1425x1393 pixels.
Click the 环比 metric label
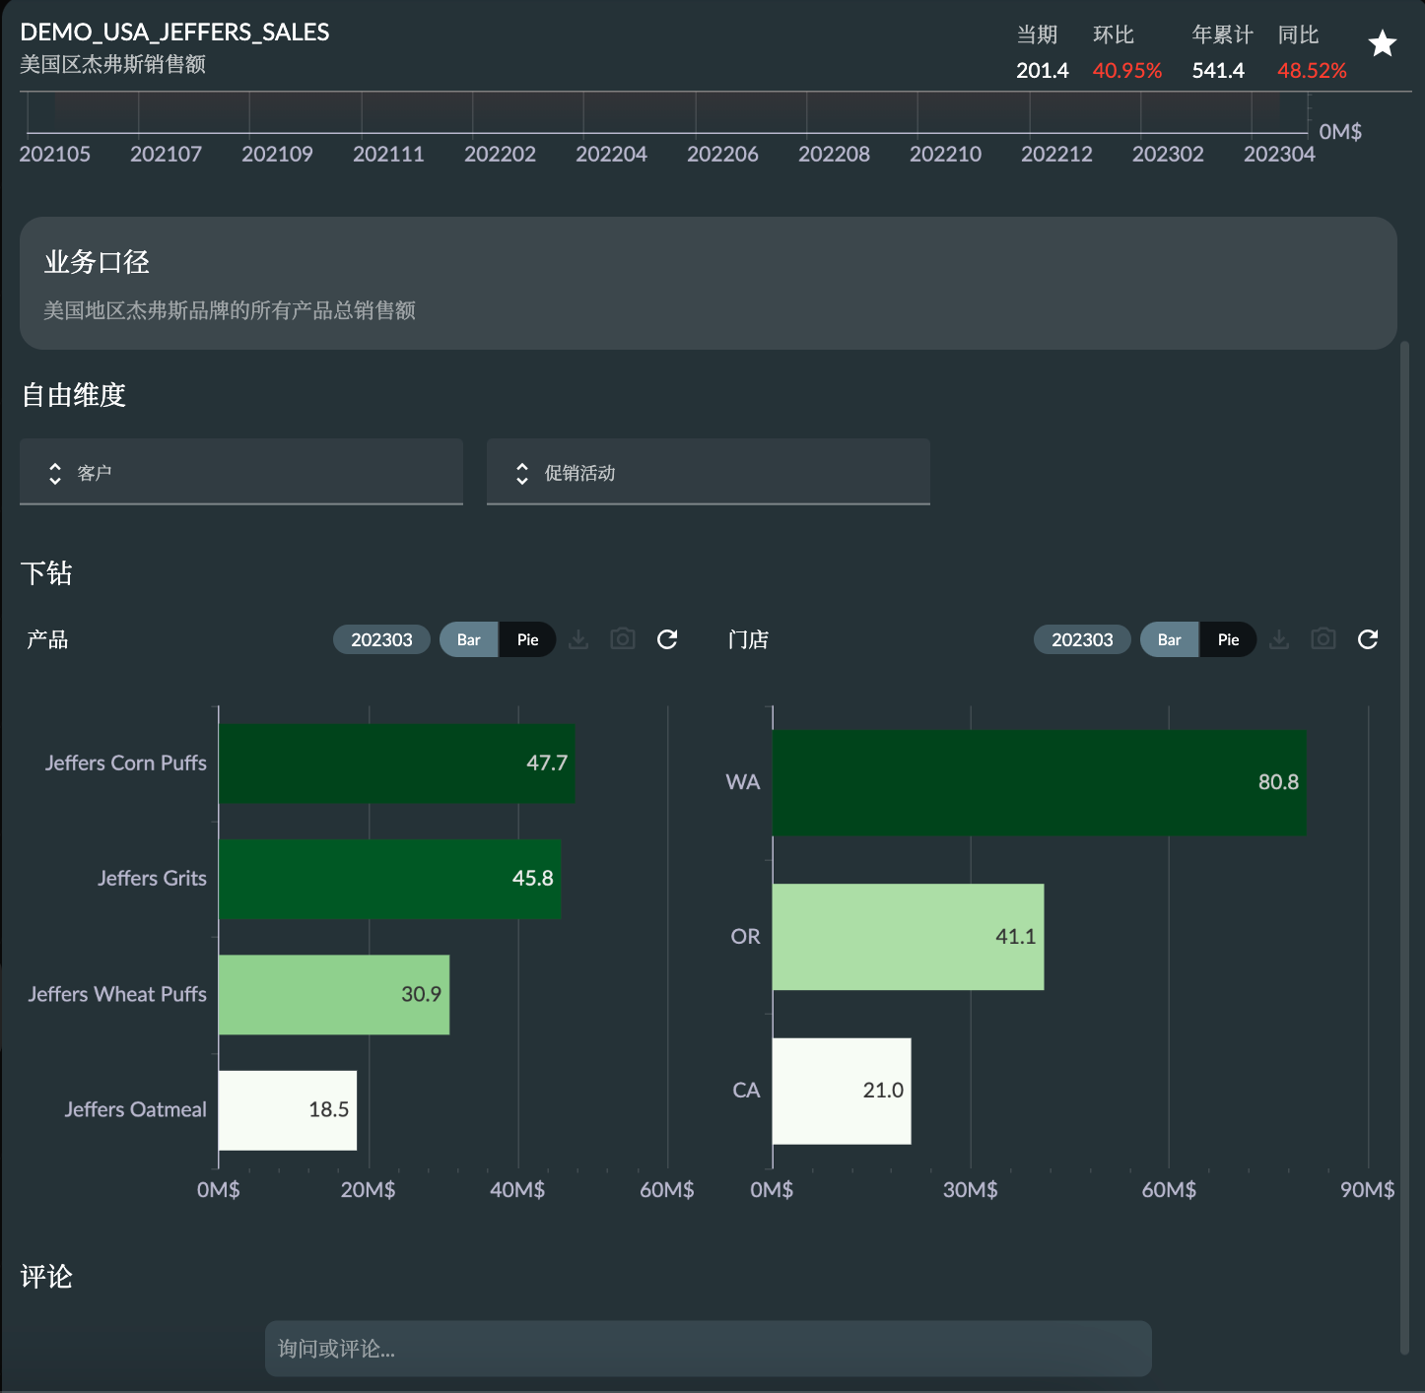(1114, 33)
